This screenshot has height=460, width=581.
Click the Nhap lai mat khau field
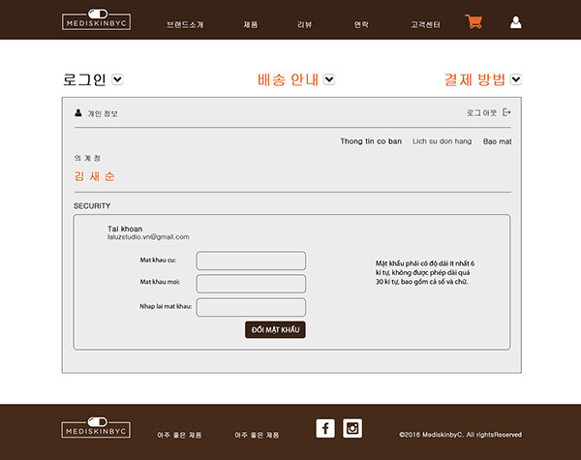click(251, 307)
